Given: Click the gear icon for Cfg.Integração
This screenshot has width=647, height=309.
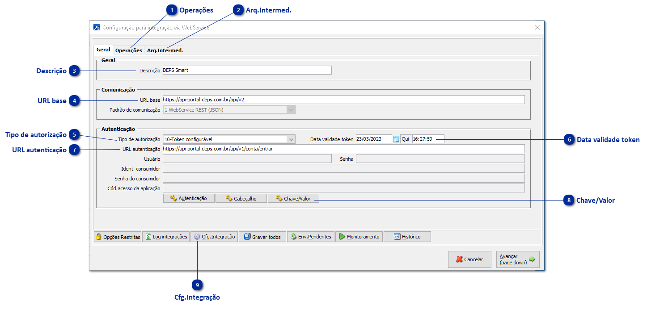Looking at the screenshot, I should coord(198,236).
